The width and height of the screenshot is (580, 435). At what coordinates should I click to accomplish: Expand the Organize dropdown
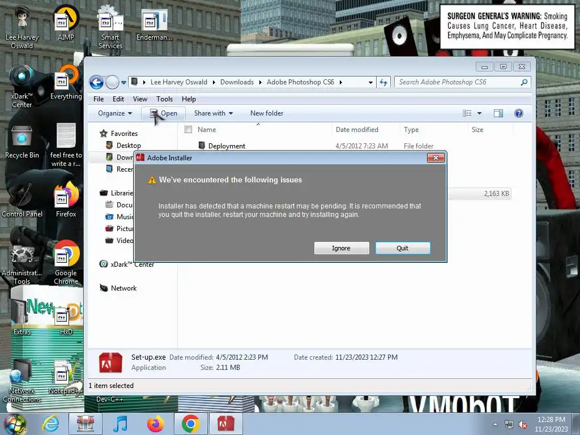[115, 113]
